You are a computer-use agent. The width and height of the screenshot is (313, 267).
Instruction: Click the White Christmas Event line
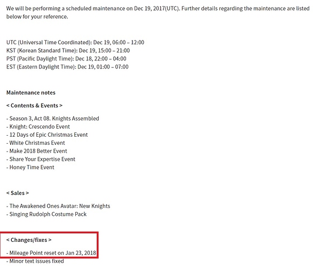(36, 143)
